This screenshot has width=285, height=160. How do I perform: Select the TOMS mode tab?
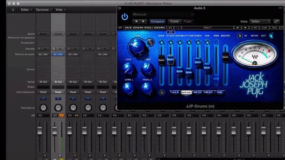click(x=220, y=92)
